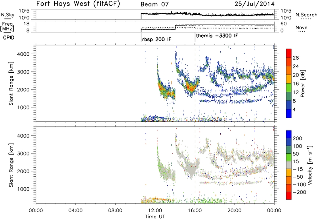
Task: Click the 'N.Search' legend label
Action: [x=306, y=15]
